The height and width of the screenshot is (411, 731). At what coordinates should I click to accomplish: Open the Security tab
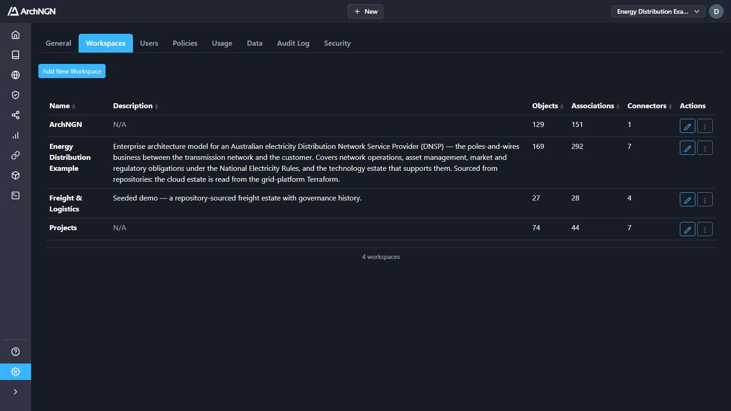pos(337,43)
